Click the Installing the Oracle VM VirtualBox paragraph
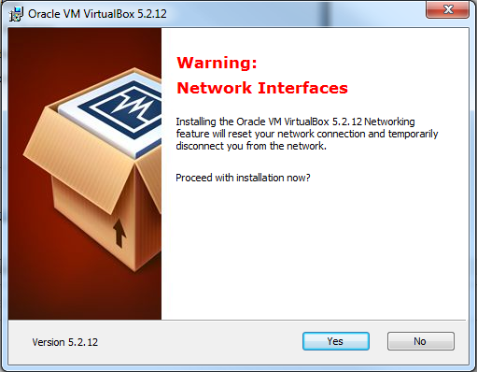Screen dimensions: 477x372 (x=307, y=134)
